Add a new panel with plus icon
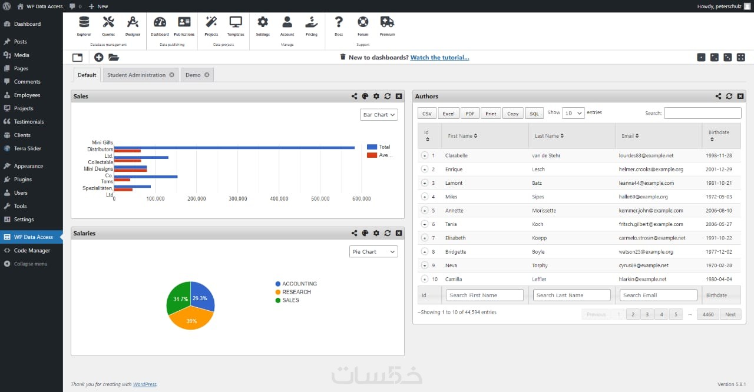The width and height of the screenshot is (754, 392). pos(98,57)
